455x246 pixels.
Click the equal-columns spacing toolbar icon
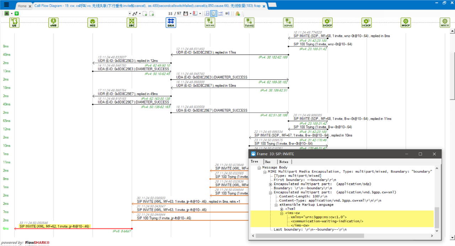pos(220,13)
